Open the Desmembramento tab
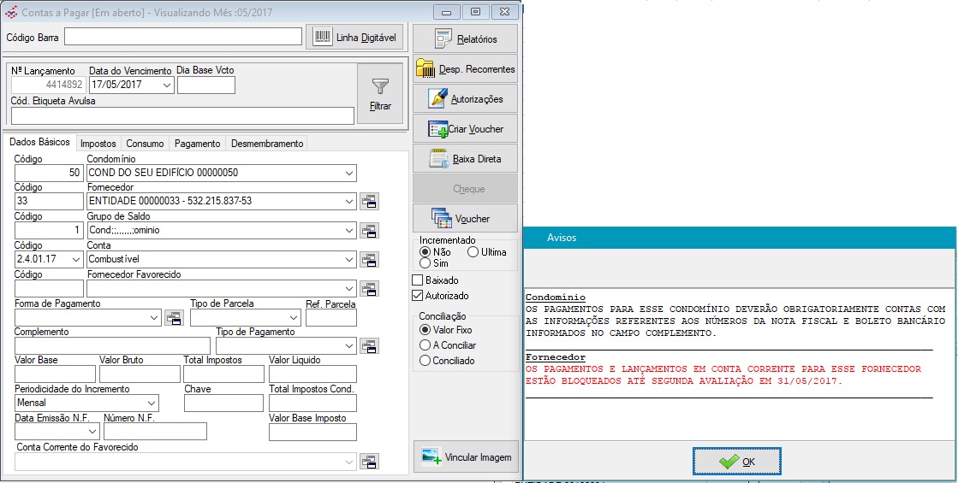The height and width of the screenshot is (483, 958). [266, 144]
